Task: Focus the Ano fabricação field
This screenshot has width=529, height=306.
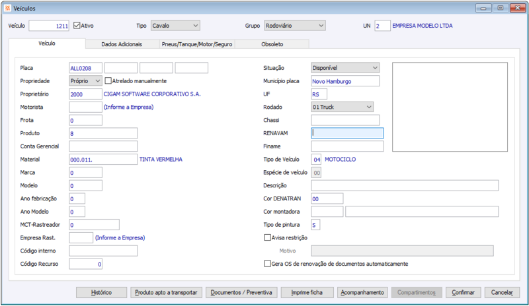Action: (x=77, y=199)
